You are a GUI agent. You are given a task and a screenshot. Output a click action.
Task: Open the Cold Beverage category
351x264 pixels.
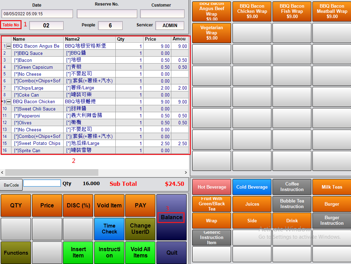point(252,187)
